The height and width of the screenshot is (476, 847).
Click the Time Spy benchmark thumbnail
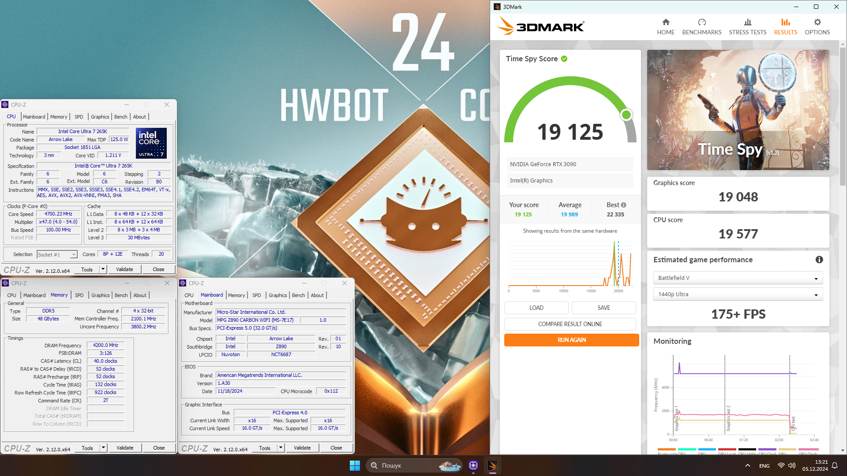pos(738,110)
